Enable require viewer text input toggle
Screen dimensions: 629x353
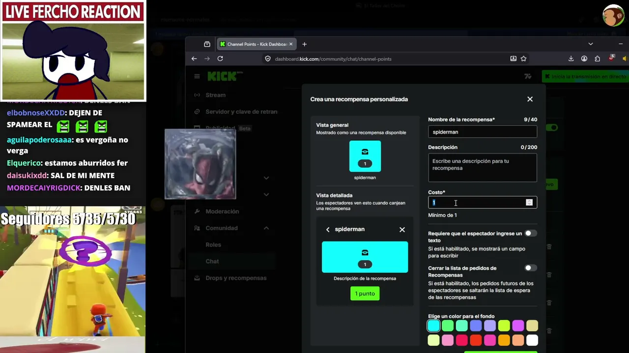[531, 233]
